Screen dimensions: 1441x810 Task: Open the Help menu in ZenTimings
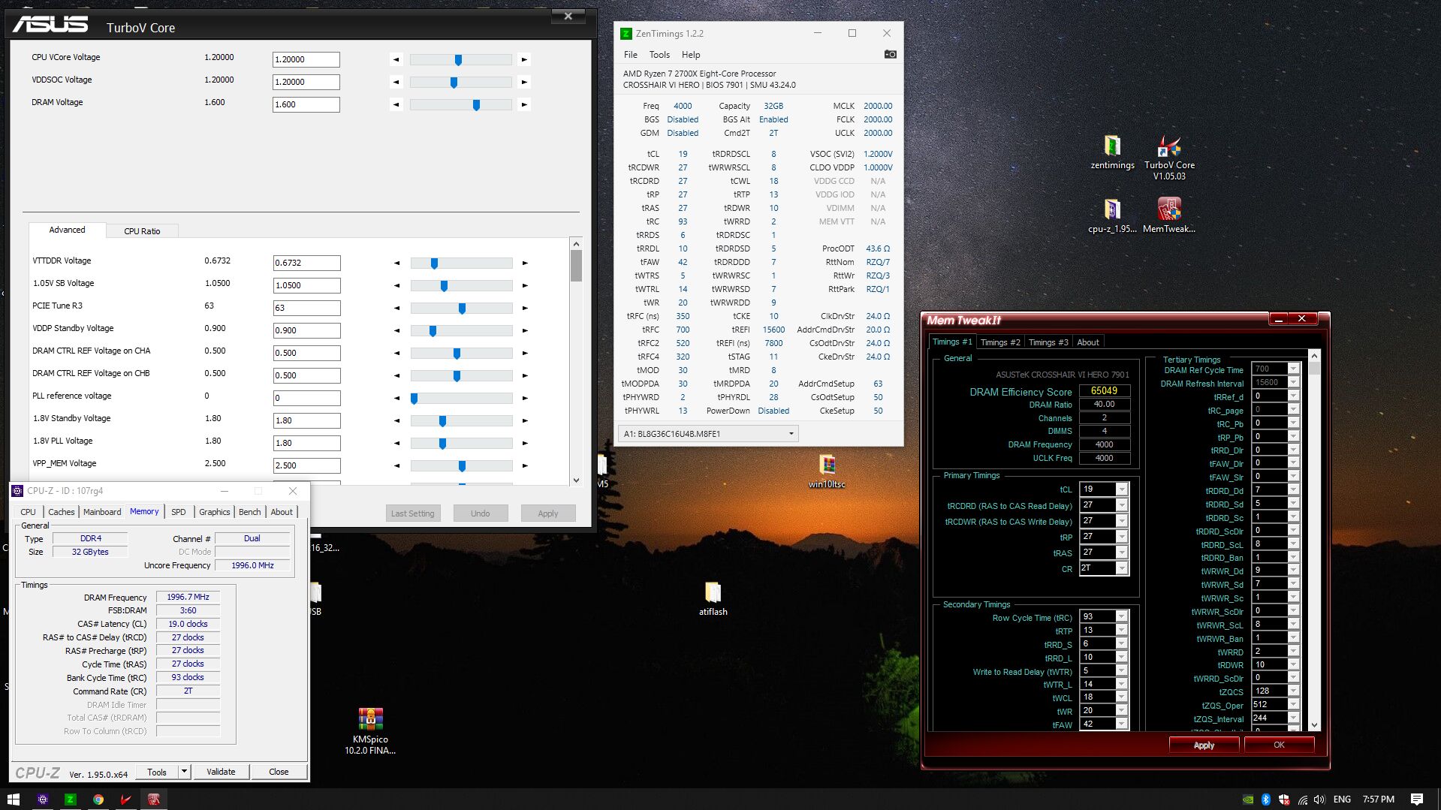pyautogui.click(x=691, y=55)
